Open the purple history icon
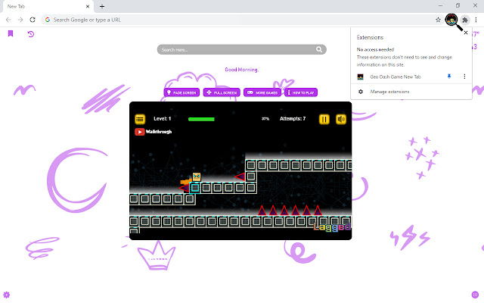The height and width of the screenshot is (303, 484). (30, 33)
